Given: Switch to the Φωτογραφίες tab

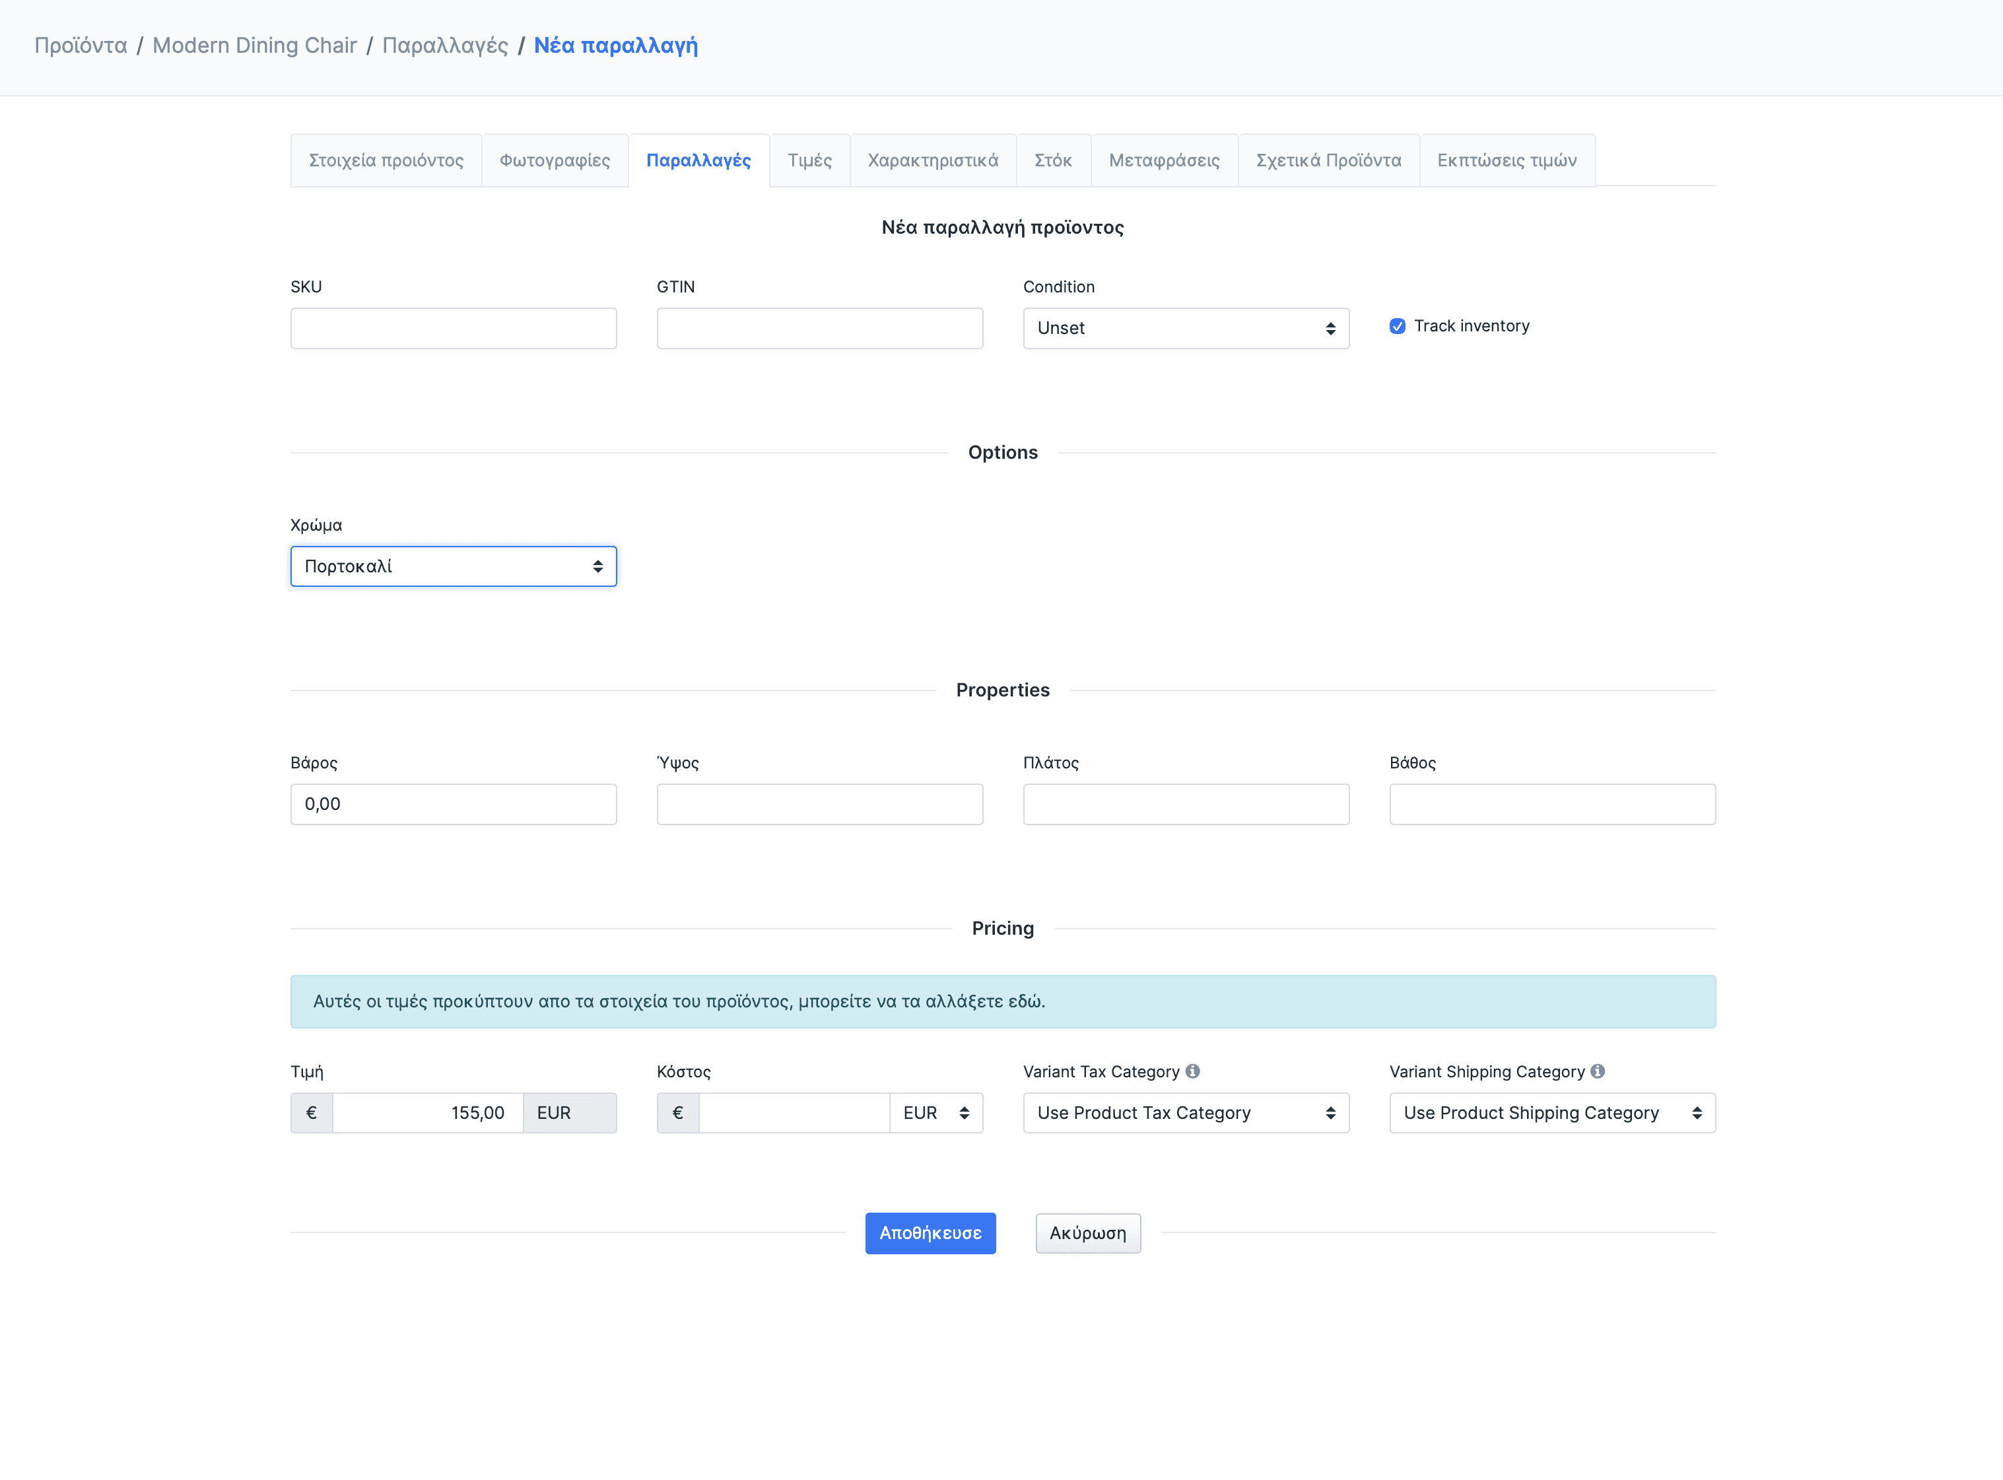Looking at the screenshot, I should click(x=555, y=160).
